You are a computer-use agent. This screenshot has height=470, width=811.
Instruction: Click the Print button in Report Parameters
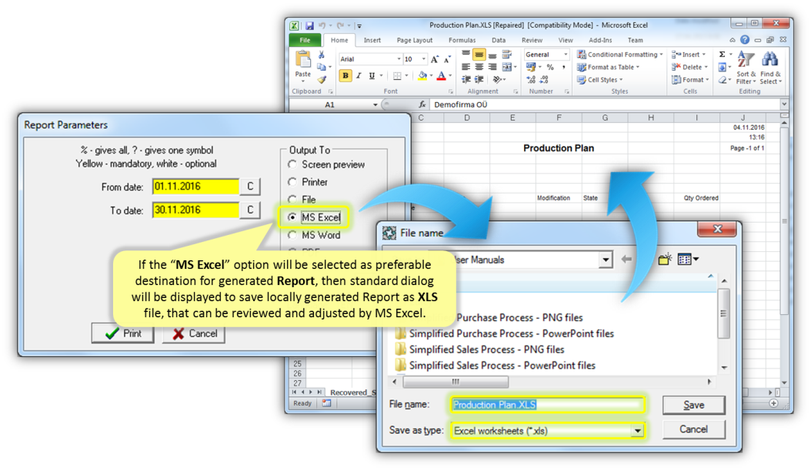[123, 333]
